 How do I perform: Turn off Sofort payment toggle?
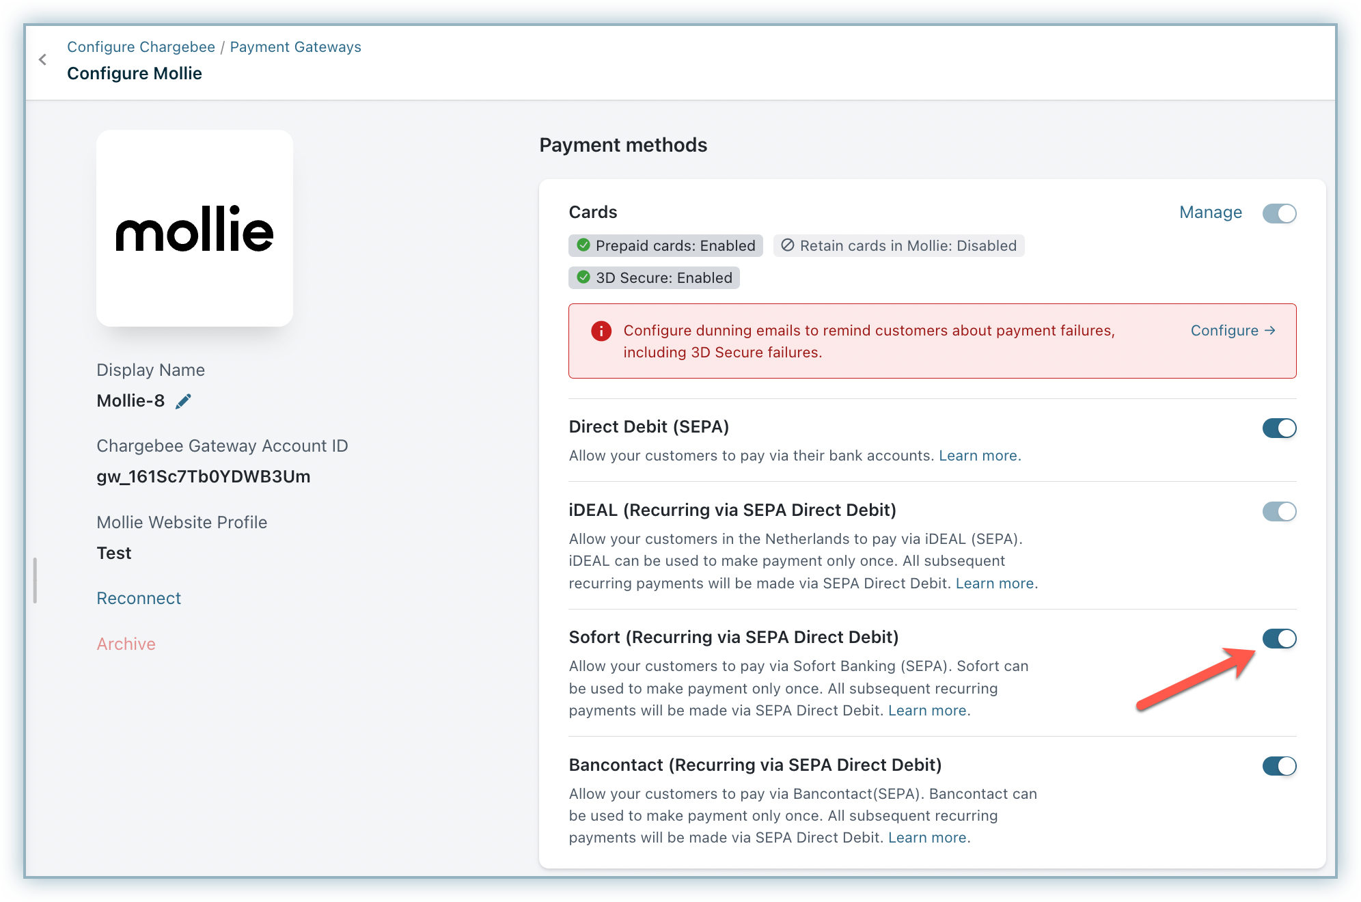[1279, 639]
